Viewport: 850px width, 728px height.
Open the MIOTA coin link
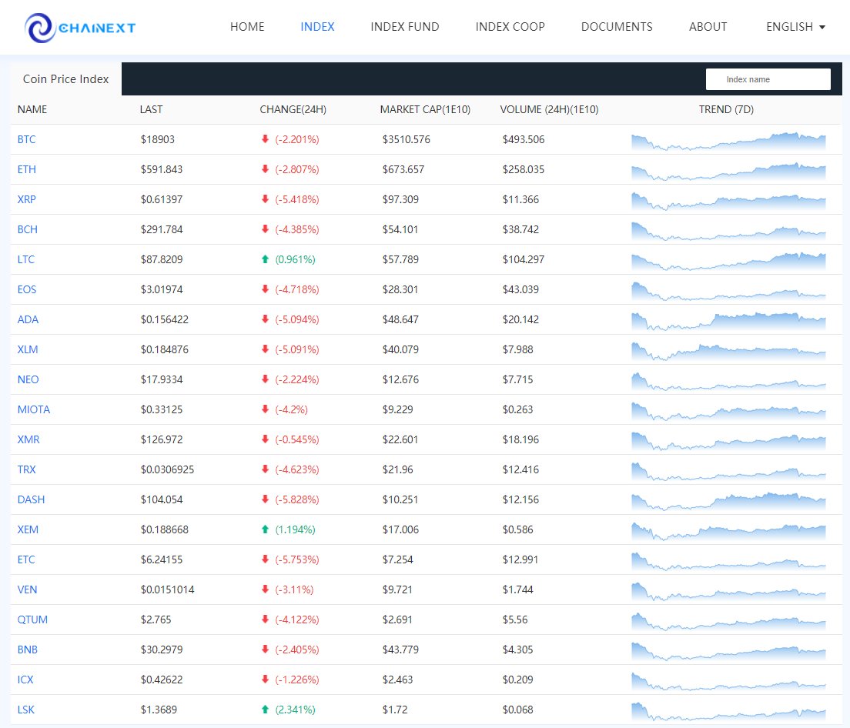[34, 409]
